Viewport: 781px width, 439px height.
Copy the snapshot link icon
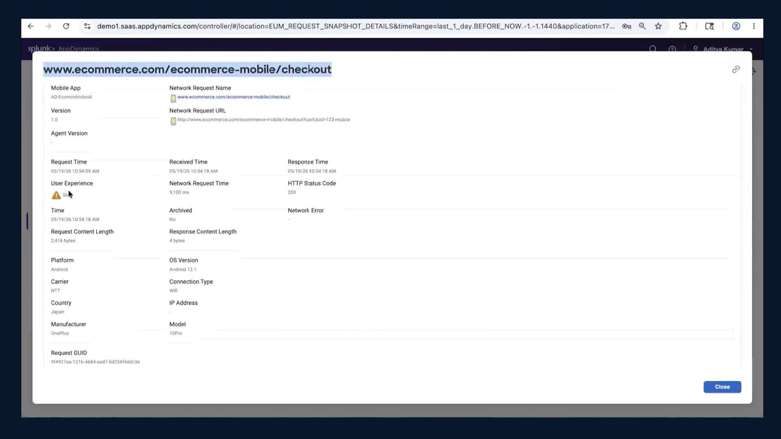[736, 70]
